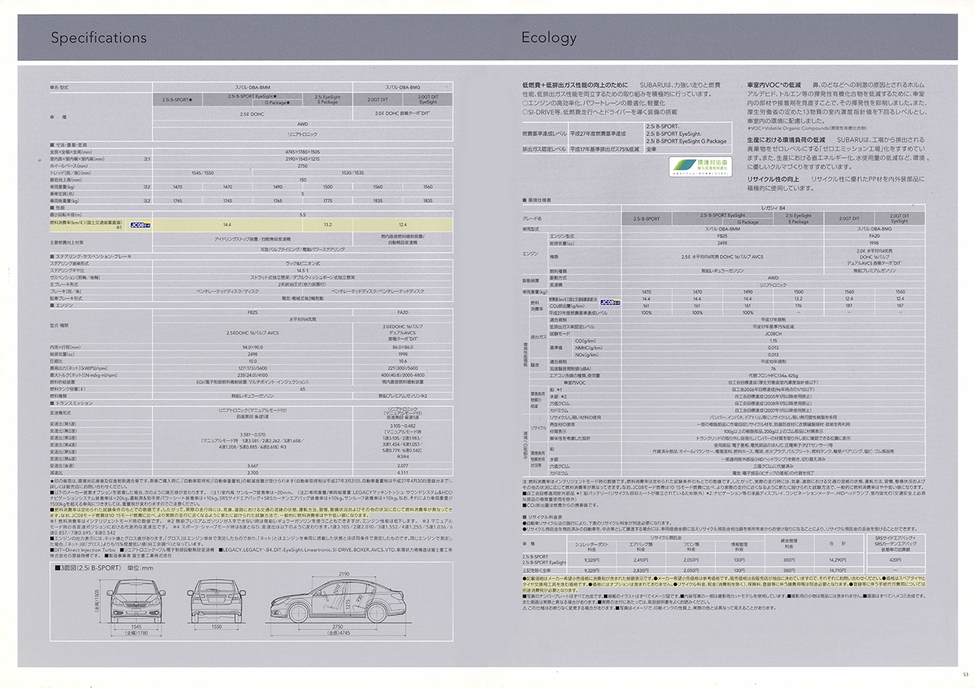Click heading "車室内VOC*の低減"
974x688 pixels.
click(774, 86)
